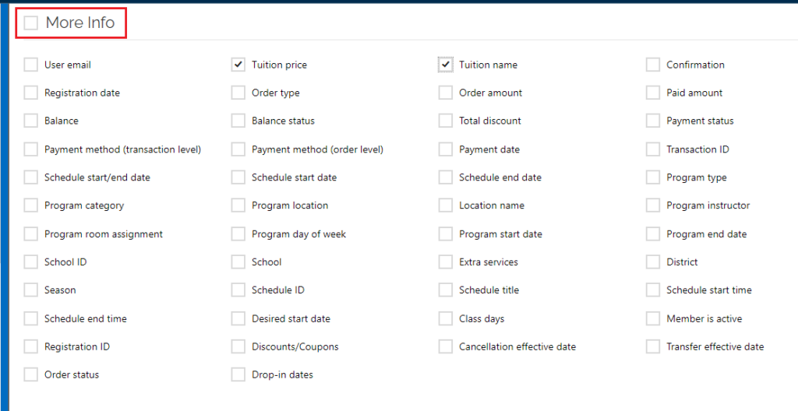
Task: Enable the User email checkbox
Action: click(31, 65)
